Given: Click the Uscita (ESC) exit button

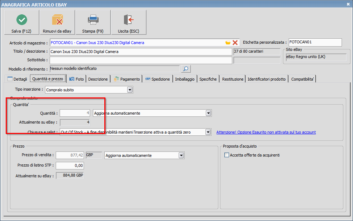Looking at the screenshot, I should [x=129, y=22].
